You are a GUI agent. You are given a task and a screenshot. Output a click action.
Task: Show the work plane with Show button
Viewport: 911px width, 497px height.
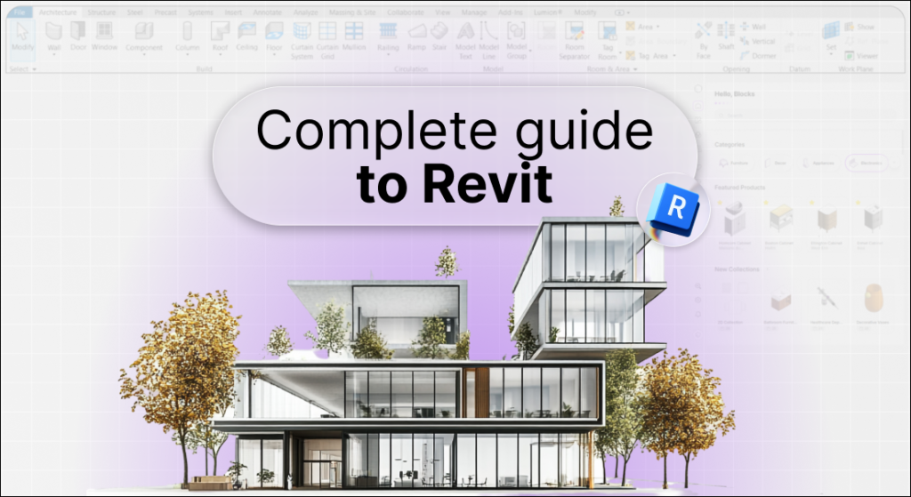(859, 27)
